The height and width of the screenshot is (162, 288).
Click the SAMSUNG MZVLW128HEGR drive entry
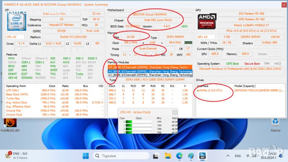click(x=259, y=90)
